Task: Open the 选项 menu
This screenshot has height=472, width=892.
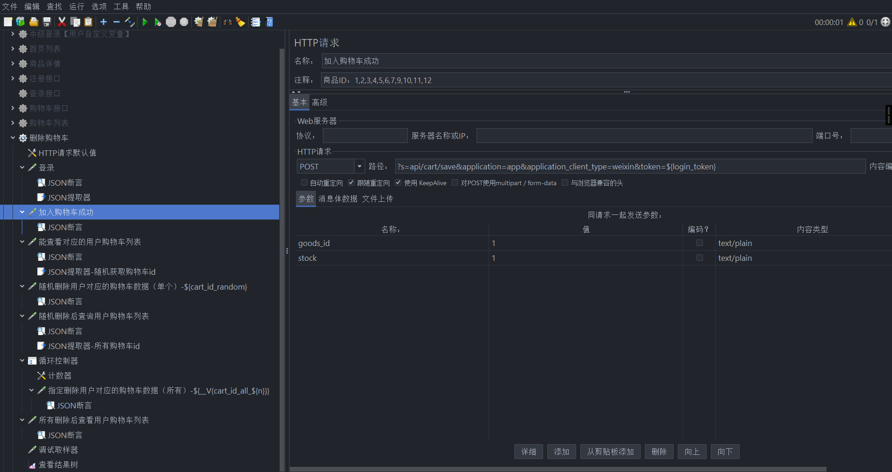Action: 99,6
